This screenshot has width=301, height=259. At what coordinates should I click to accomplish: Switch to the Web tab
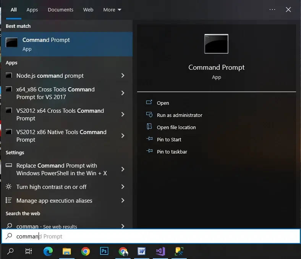[88, 10]
